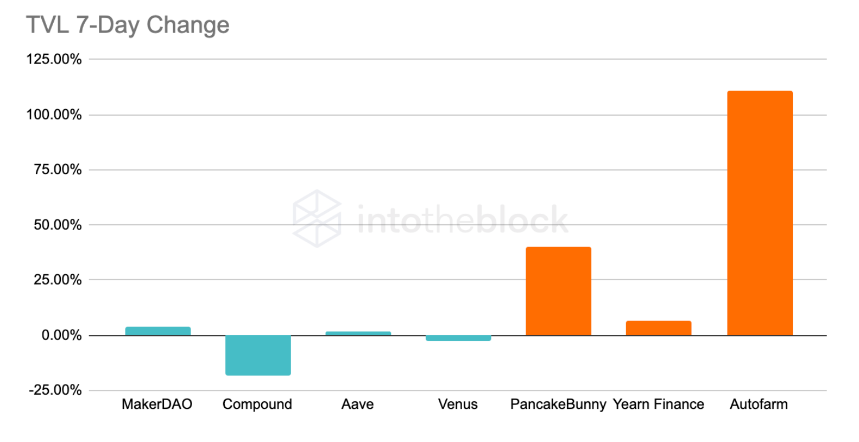The height and width of the screenshot is (442, 859).
Task: Click the intotheblock watermark text
Action: coord(463,219)
